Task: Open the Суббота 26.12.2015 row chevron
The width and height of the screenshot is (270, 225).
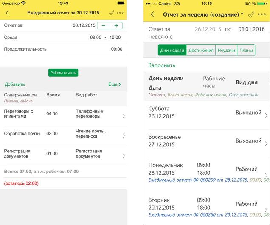Action: point(266,115)
